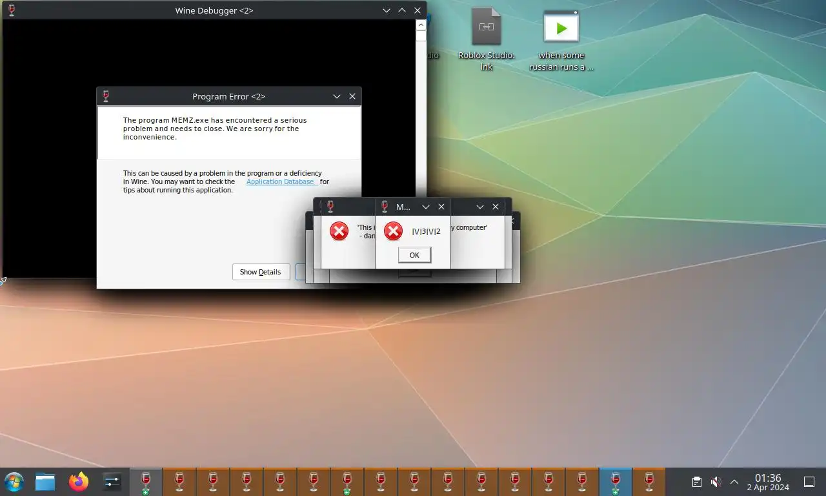
Task: Close the front M... message box
Action: pos(441,207)
